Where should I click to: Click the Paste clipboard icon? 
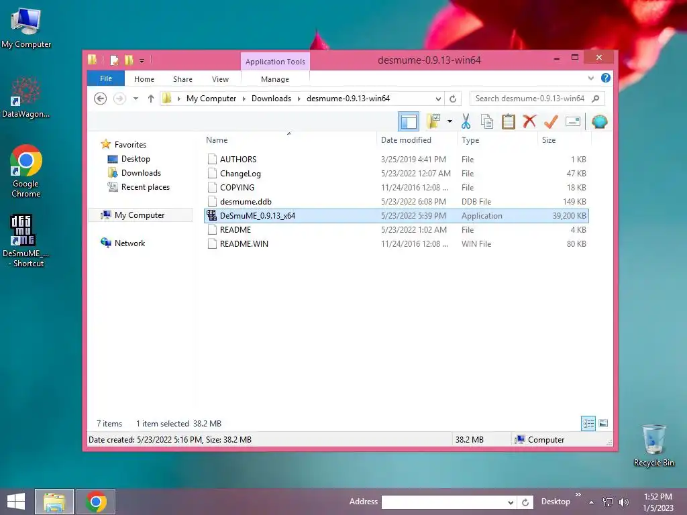(509, 121)
